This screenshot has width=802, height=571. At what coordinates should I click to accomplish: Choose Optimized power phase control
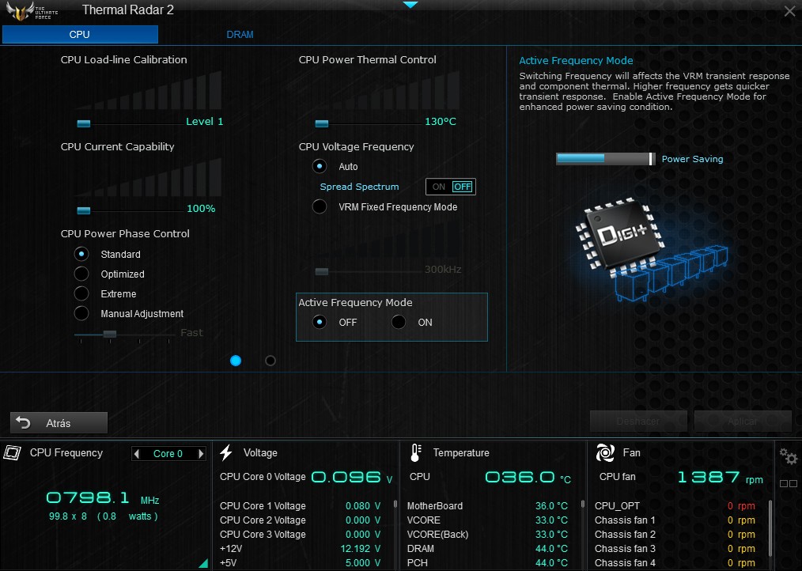point(81,274)
